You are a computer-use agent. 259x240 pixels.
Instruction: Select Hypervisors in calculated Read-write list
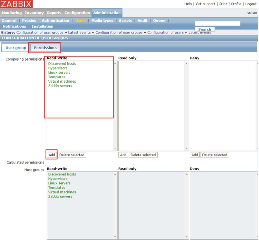58,179
